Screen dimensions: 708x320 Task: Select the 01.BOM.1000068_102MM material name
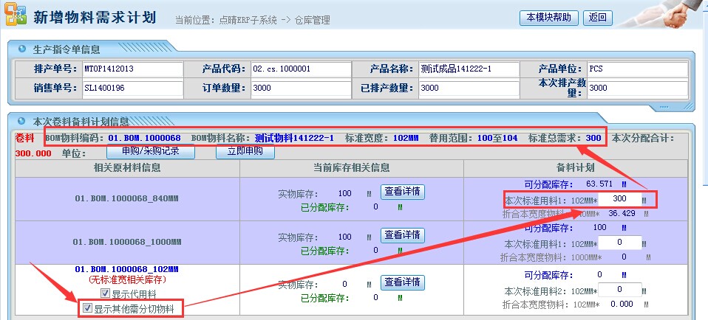(x=126, y=270)
